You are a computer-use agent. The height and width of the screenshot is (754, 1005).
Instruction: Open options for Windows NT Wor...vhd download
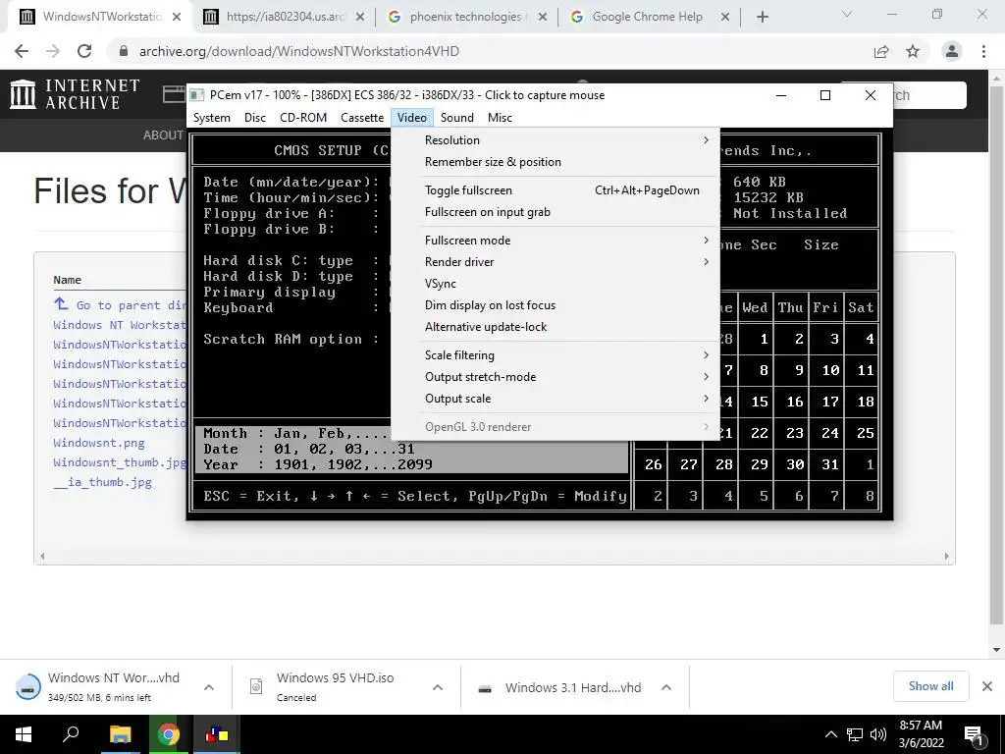click(x=209, y=687)
